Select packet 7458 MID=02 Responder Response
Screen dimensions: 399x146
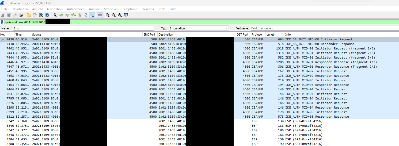(x=199, y=76)
